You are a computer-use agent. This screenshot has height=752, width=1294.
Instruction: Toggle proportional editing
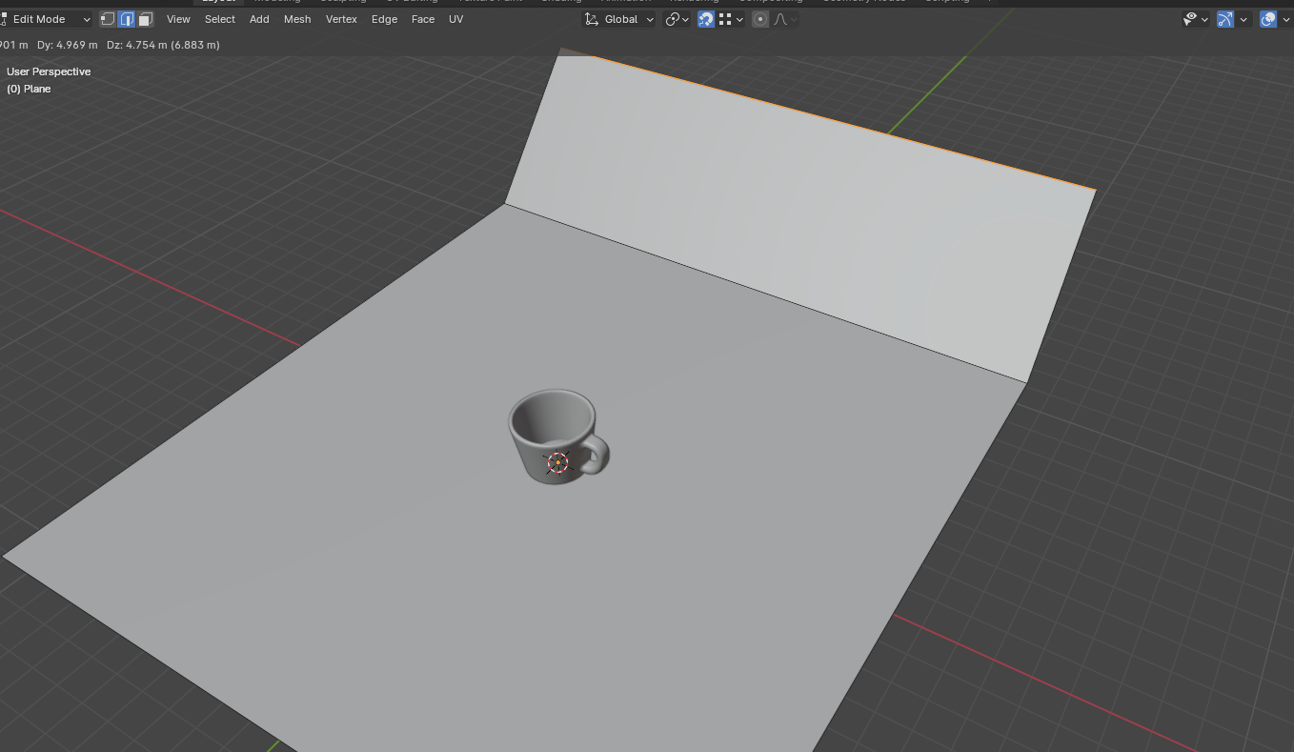pyautogui.click(x=760, y=19)
